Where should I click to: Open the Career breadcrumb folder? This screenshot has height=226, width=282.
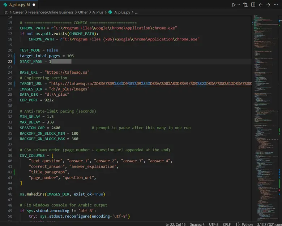pyautogui.click(x=18, y=12)
